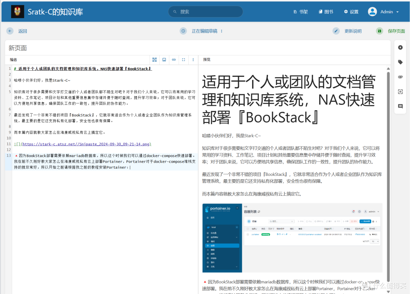Viewport: 410px width, 294px height.
Task: Click the search magnifier icon
Action: pyautogui.click(x=175, y=12)
